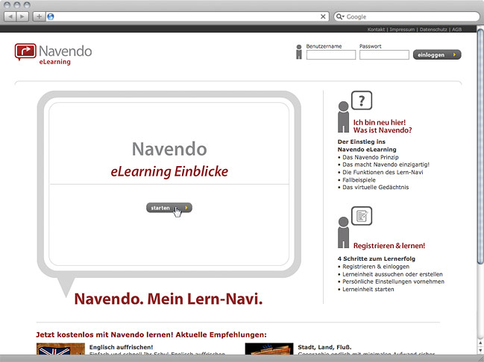
Task: Click 'Ich bin neu hier! Was ist Navendo?' heading
Action: [383, 126]
